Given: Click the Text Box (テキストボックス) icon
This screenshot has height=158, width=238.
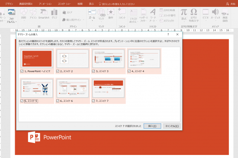Looking at the screenshot, I should (134, 13).
